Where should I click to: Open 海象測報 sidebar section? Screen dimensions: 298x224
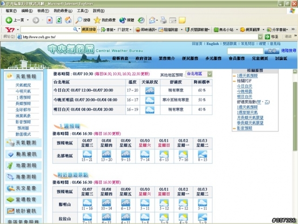click(23, 177)
